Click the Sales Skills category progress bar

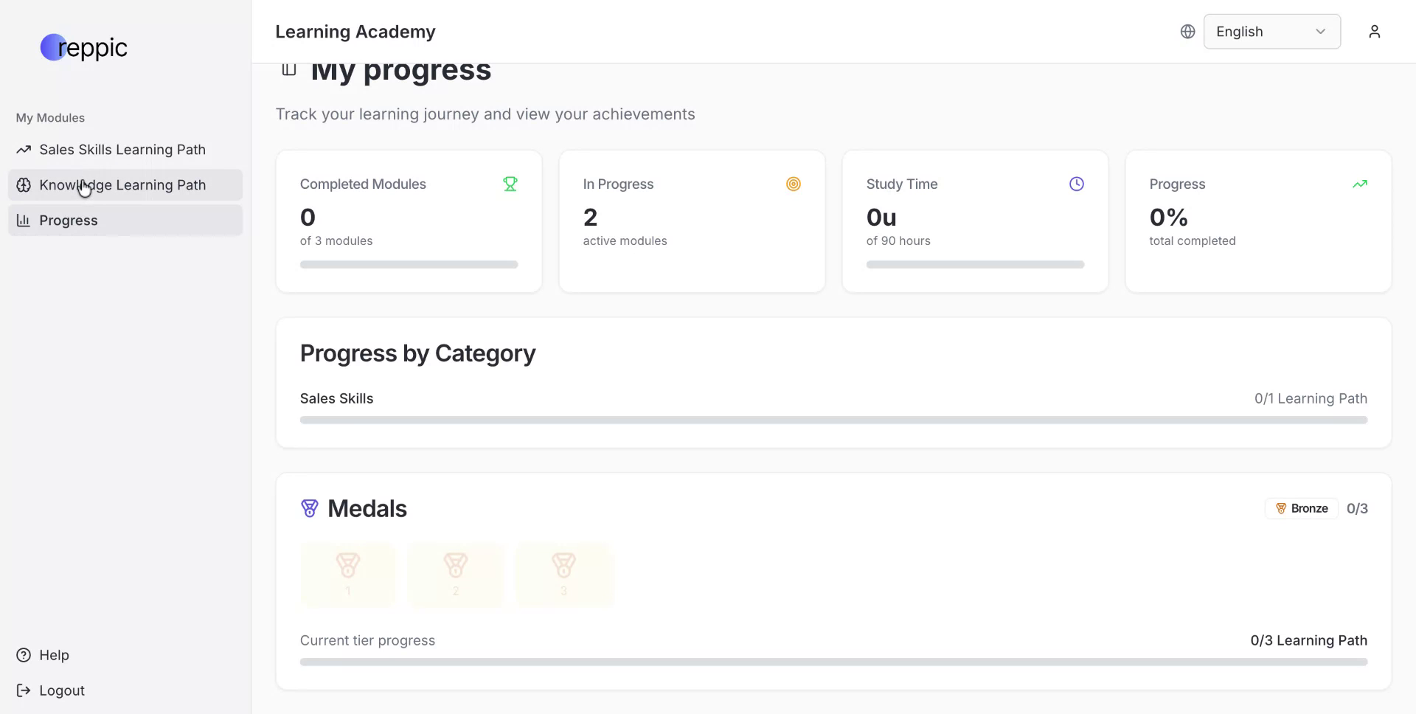tap(833, 420)
